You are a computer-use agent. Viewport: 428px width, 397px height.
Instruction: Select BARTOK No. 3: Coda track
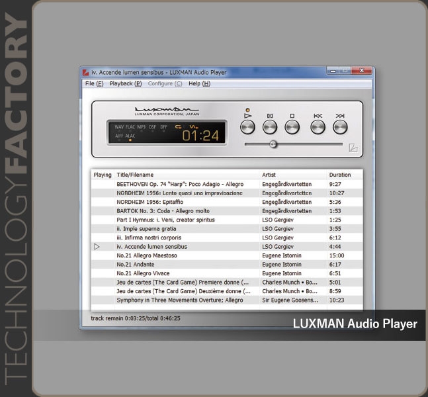coord(227,211)
